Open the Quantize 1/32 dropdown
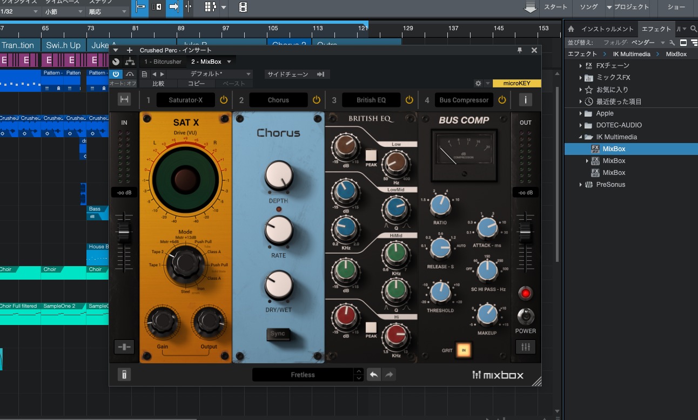 [21, 11]
